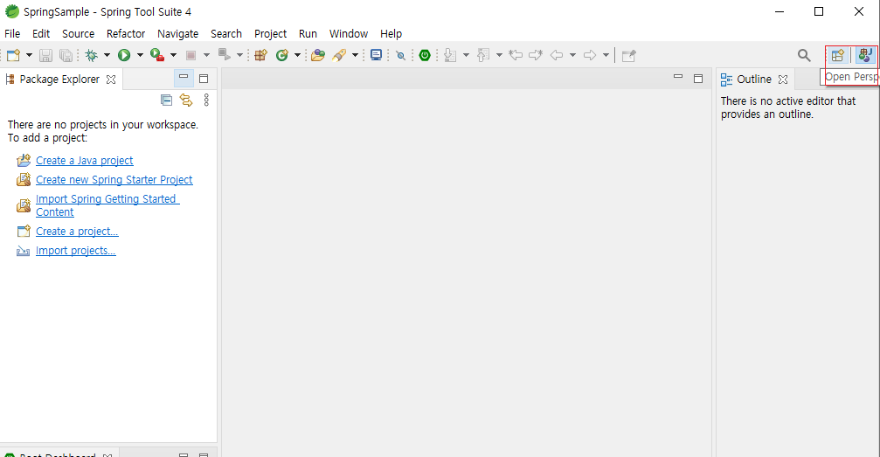Minimize the Package Explorer view
The image size is (880, 457).
click(x=184, y=78)
